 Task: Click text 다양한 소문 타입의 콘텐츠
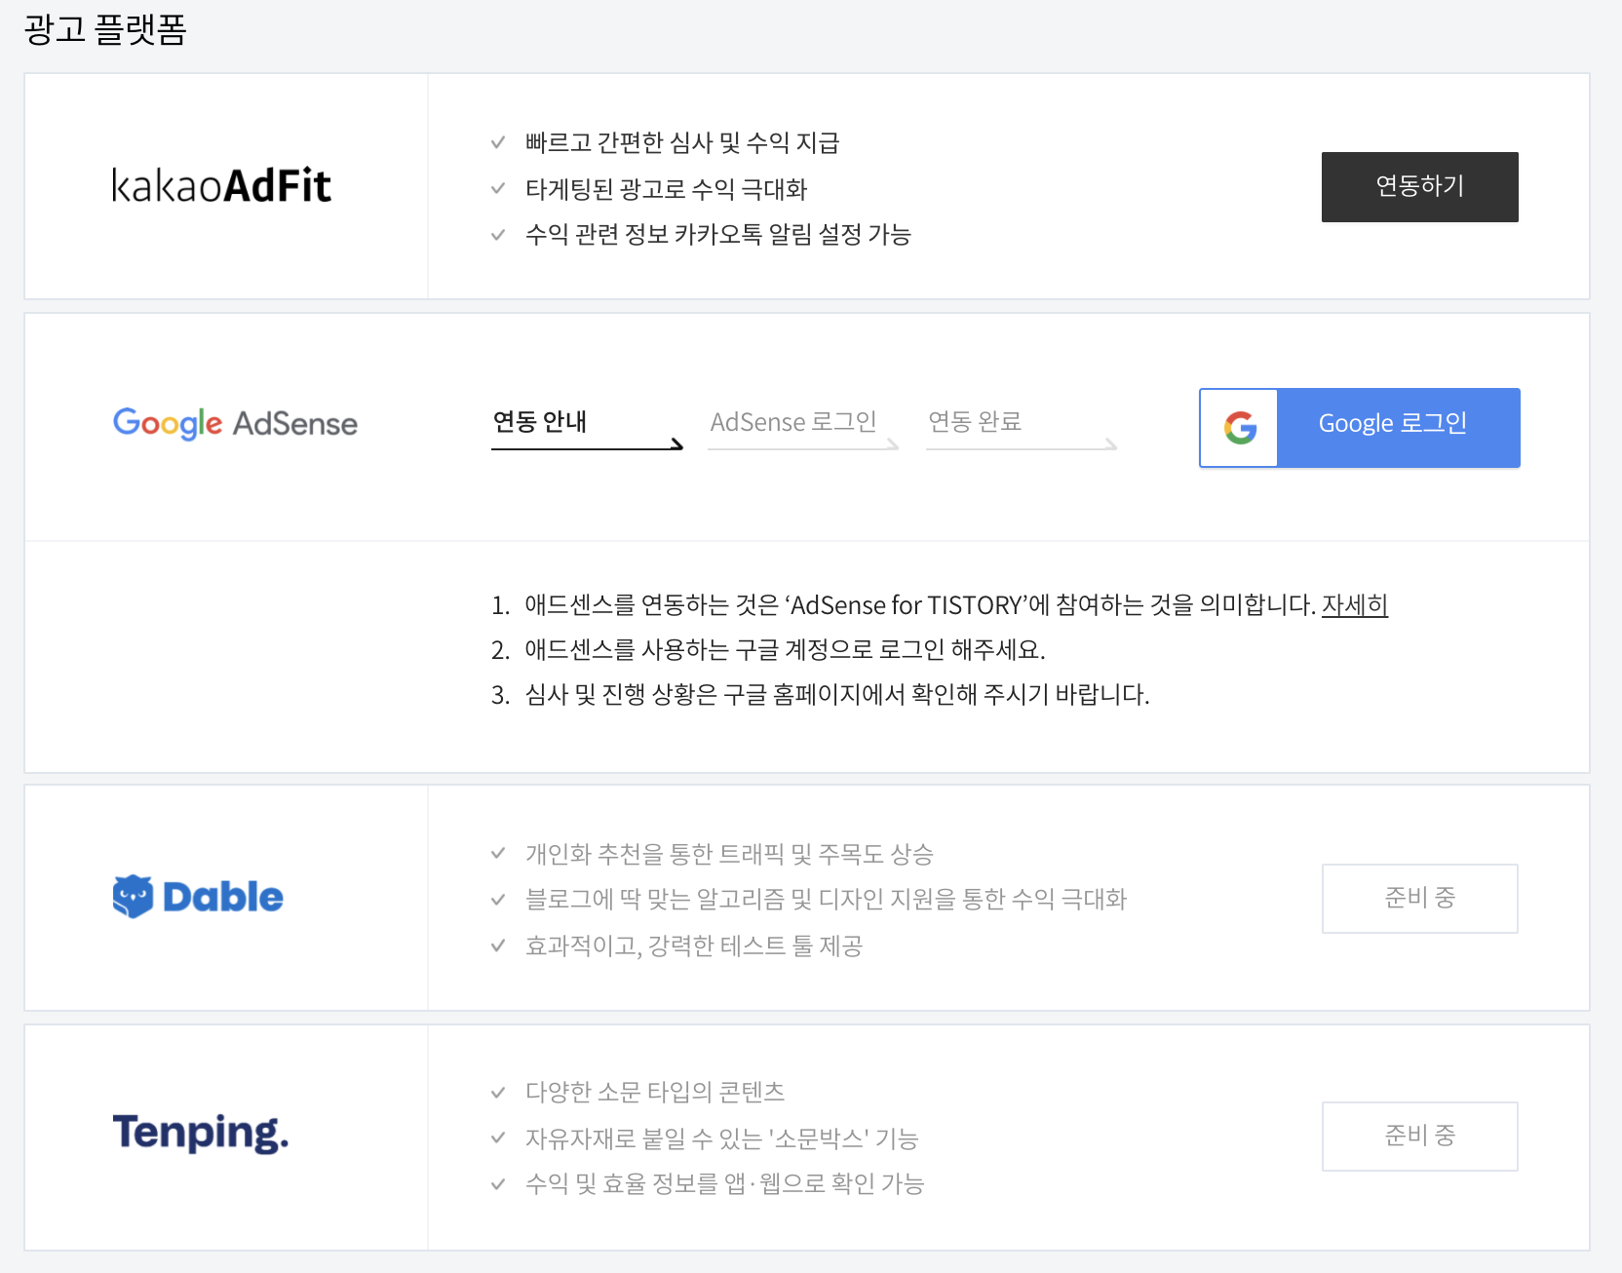655,1092
